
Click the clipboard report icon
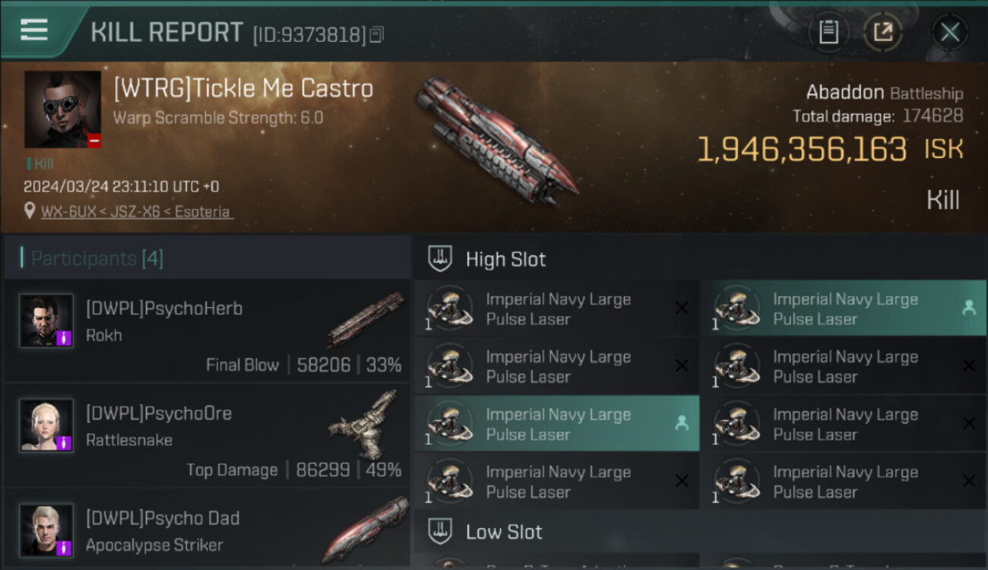pos(828,32)
